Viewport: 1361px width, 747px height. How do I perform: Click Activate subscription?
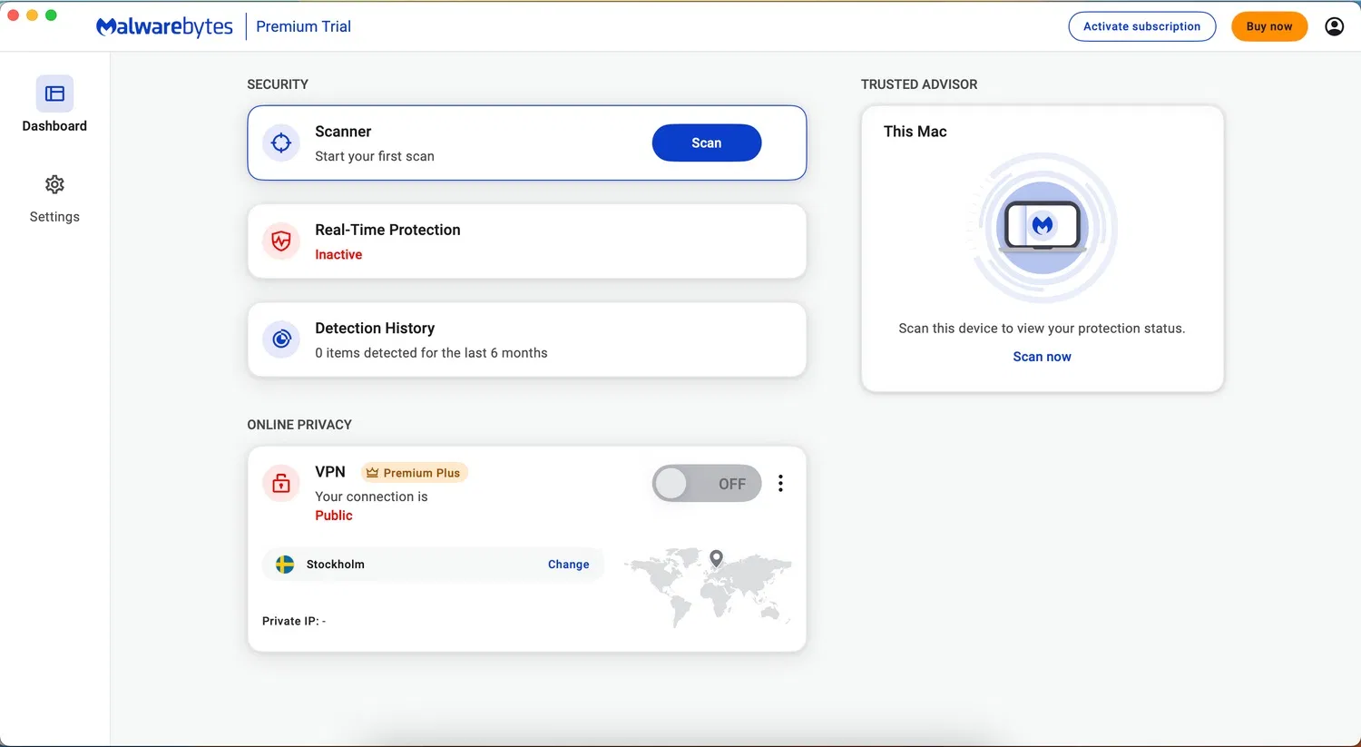(x=1142, y=26)
